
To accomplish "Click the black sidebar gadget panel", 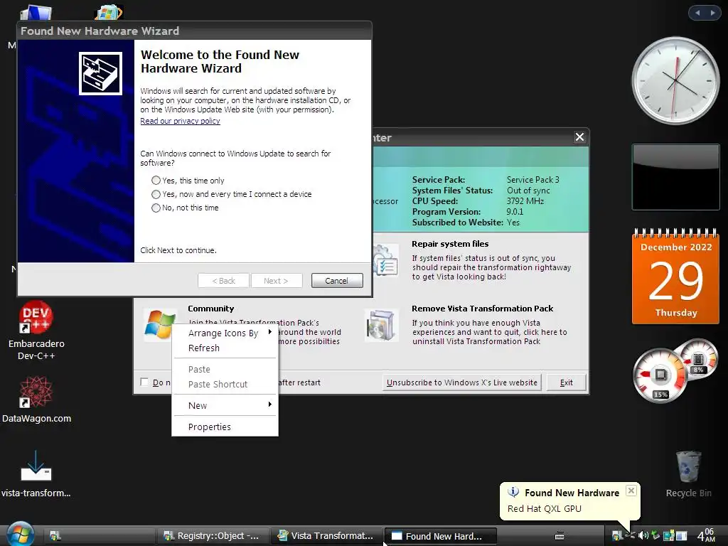I will (x=675, y=177).
